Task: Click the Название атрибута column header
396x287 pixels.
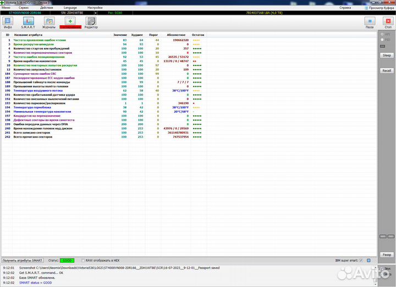Action: (x=28, y=35)
